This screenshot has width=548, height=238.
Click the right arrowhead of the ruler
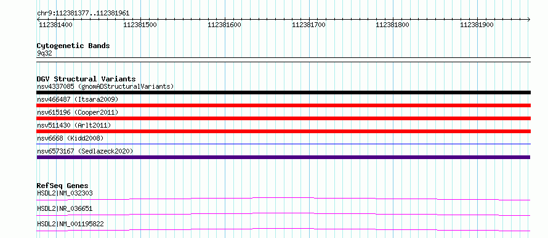[x=529, y=19]
